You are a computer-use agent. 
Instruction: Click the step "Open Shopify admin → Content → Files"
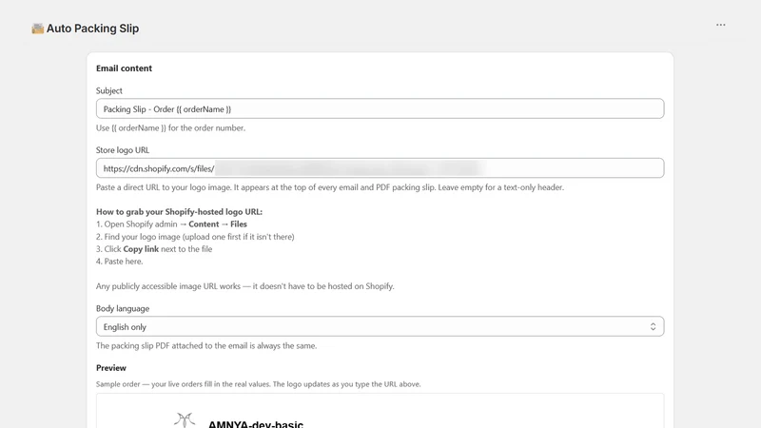(x=171, y=224)
